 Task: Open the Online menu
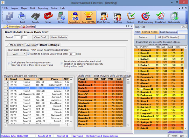[x=54, y=8]
